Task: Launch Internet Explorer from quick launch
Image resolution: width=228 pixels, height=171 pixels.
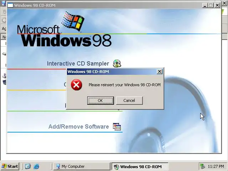Action: 36,166
